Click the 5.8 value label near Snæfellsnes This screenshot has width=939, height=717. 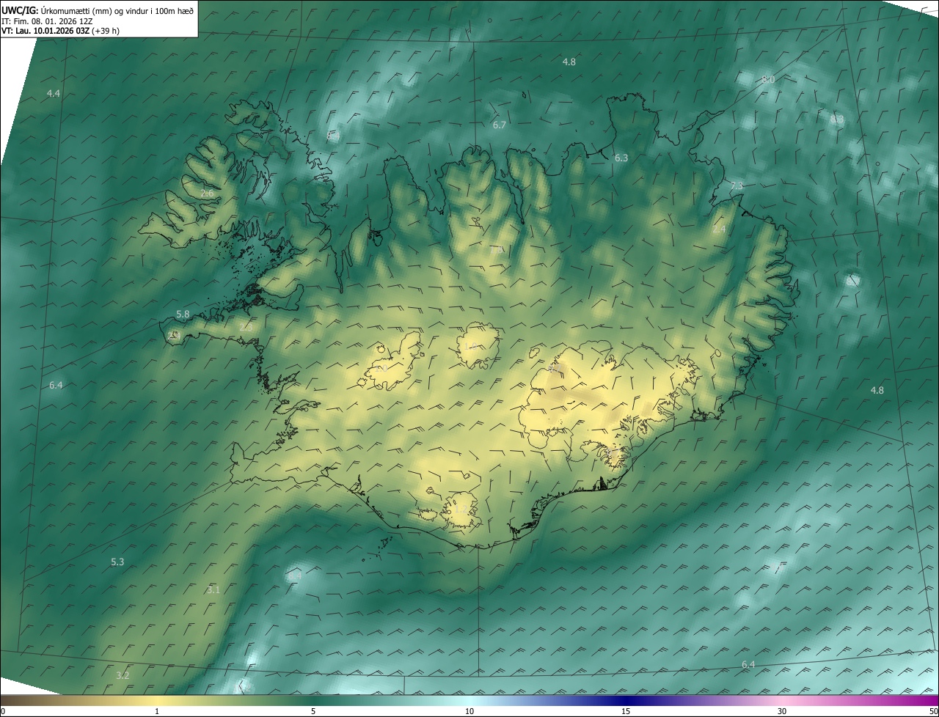[183, 315]
